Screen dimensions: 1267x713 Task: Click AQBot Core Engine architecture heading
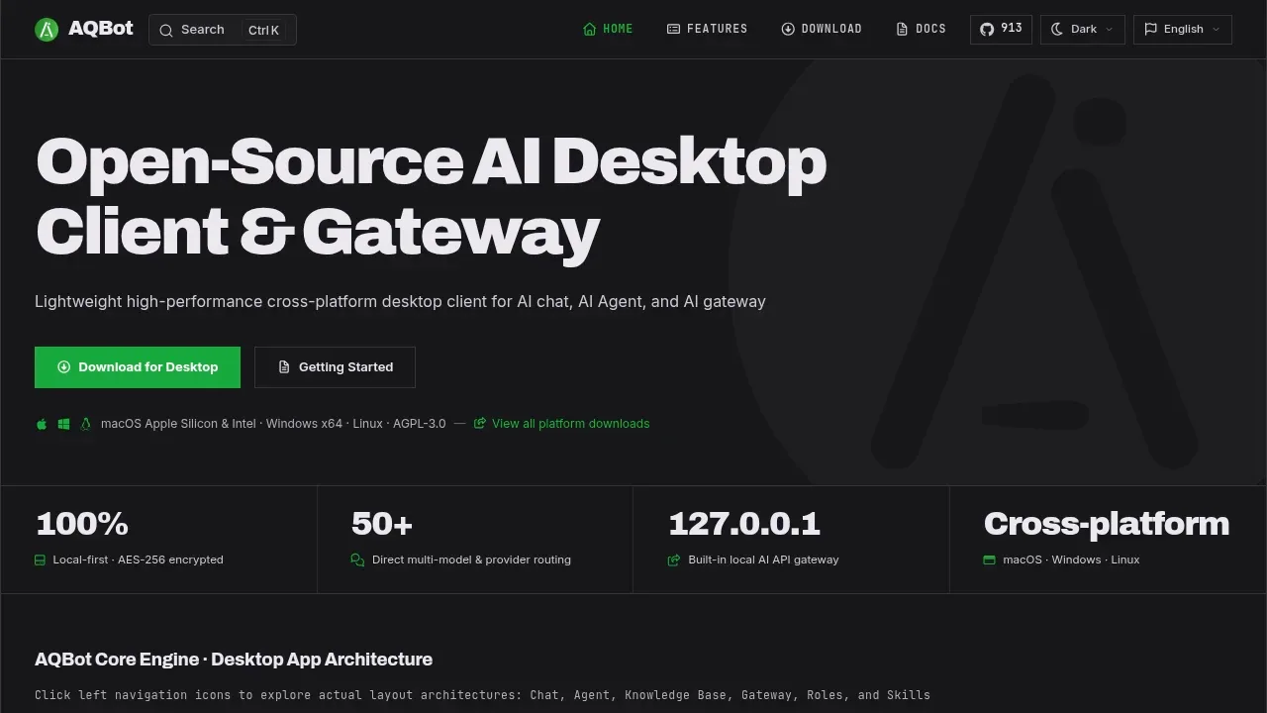[x=234, y=660]
